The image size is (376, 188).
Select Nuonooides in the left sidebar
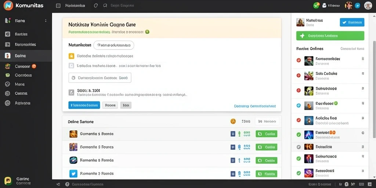[x=25, y=44]
